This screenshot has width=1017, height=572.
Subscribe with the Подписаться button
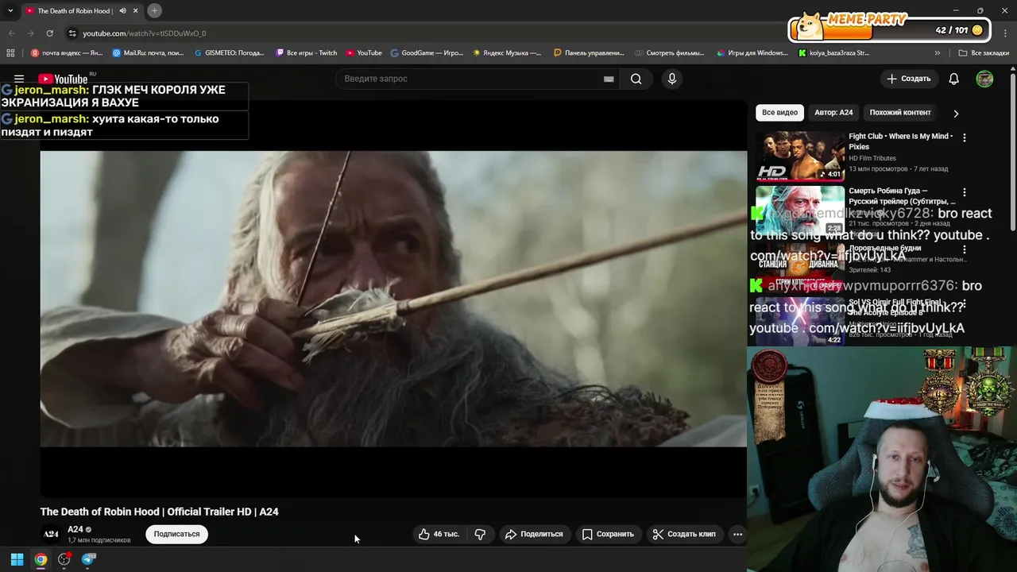tap(176, 534)
